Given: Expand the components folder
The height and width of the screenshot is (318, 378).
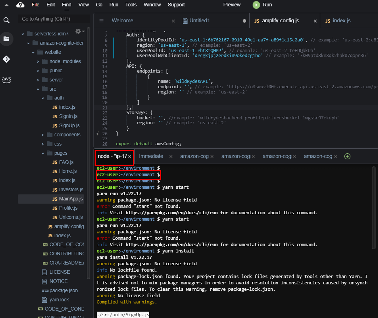Looking at the screenshot, I should pyautogui.click(x=43, y=135).
